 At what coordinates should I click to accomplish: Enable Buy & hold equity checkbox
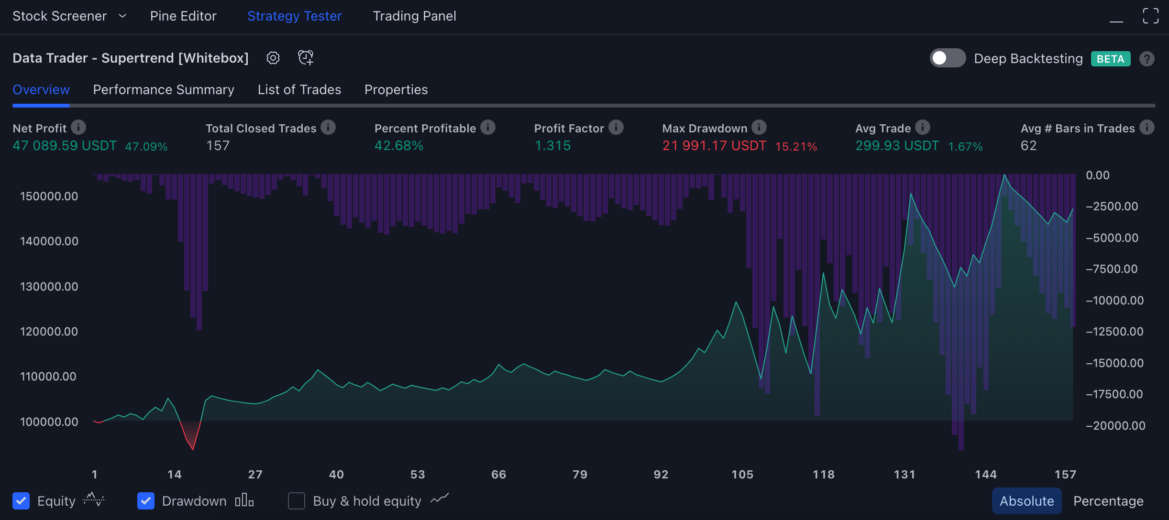point(297,501)
